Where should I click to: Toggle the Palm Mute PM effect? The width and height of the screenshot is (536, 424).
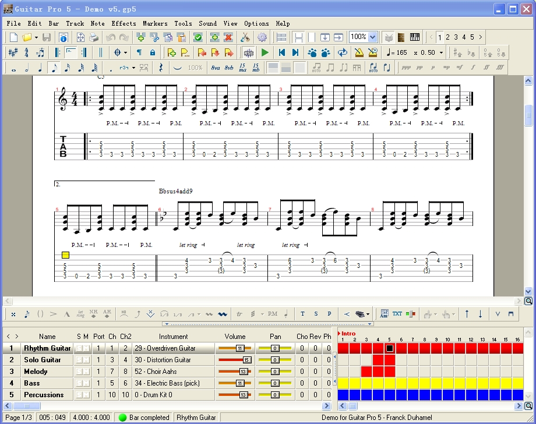click(273, 314)
